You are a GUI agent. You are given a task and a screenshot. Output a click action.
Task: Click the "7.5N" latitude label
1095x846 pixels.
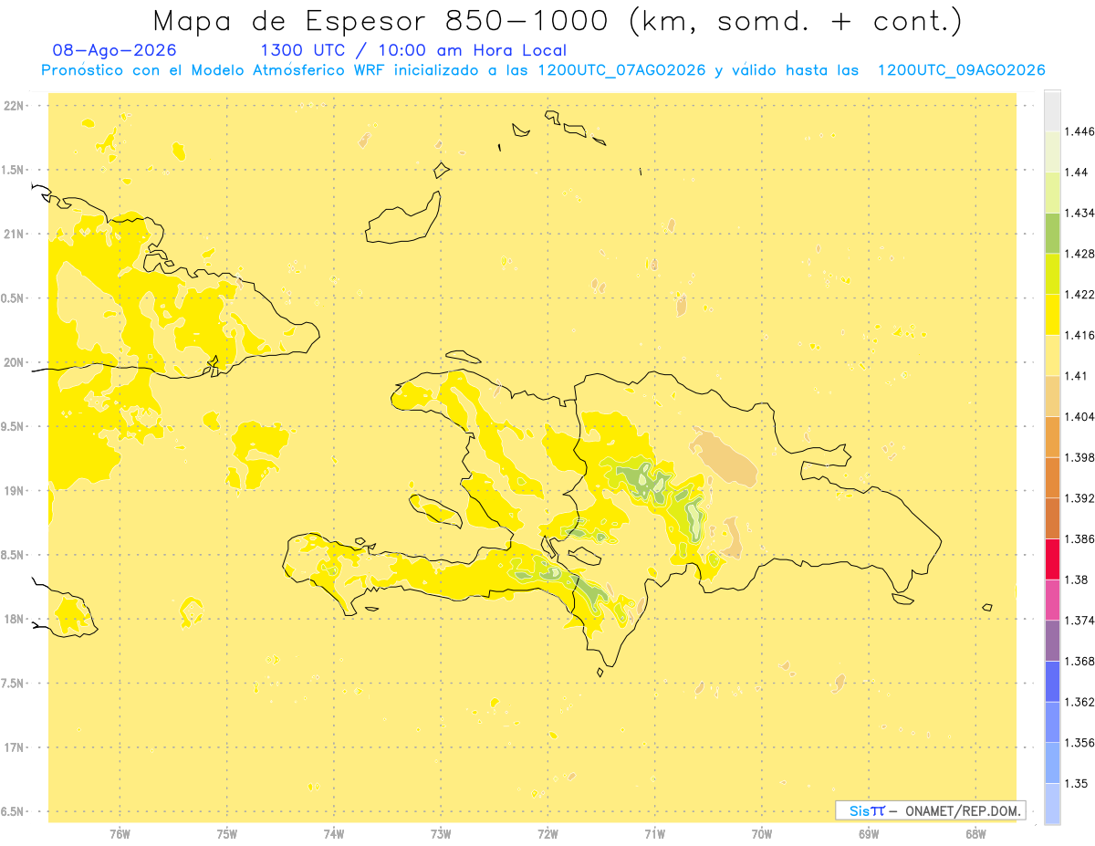[14, 684]
